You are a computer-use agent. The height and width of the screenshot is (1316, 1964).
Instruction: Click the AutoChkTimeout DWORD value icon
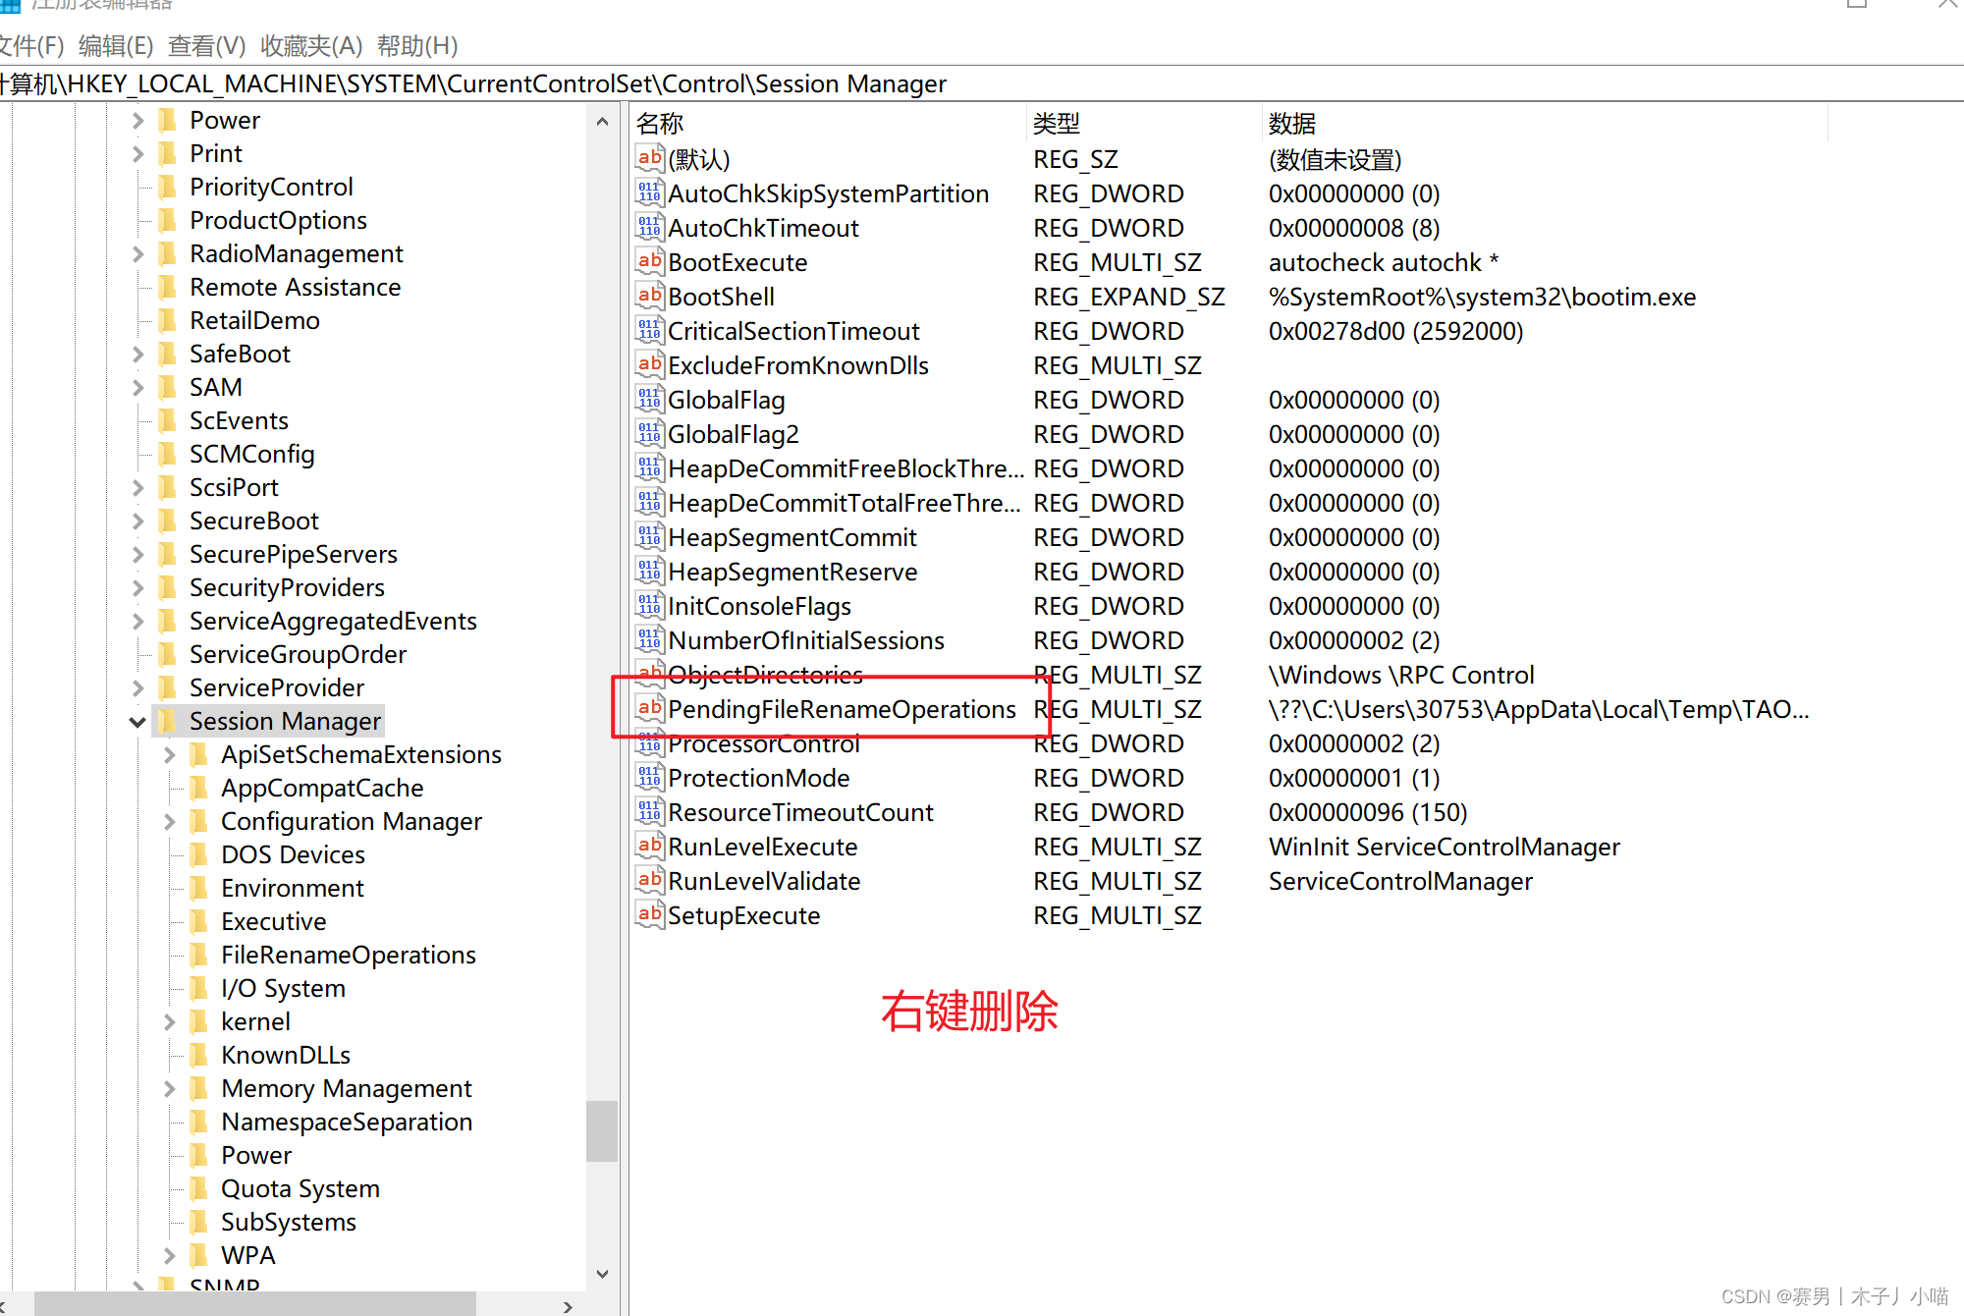coord(649,228)
